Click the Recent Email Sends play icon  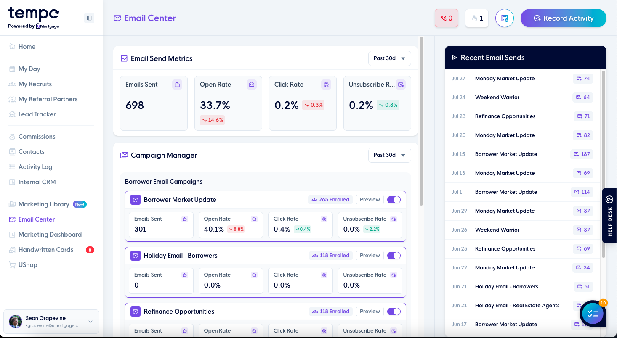[x=455, y=58]
